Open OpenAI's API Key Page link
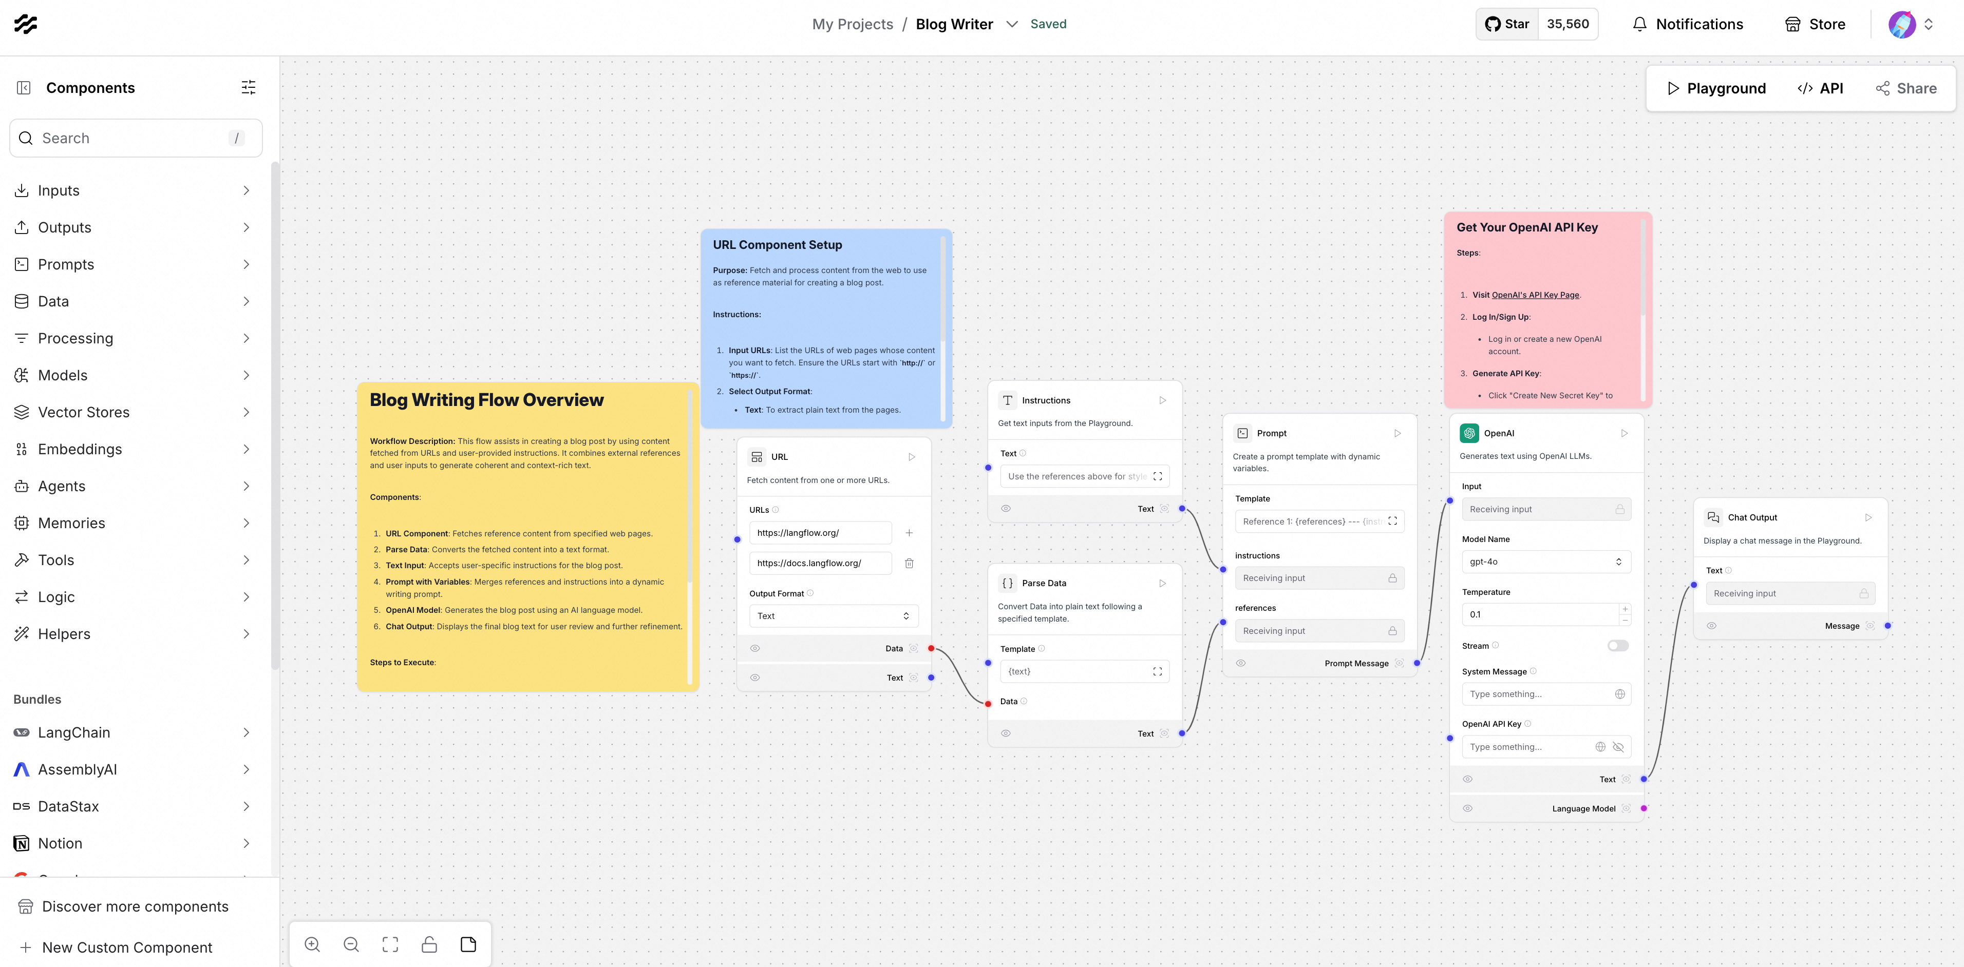 point(1535,295)
